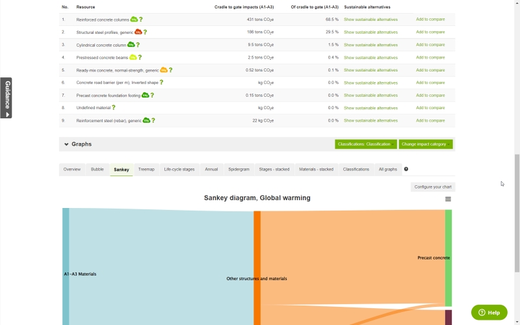Click the page vertical scrollbar thumb
Image resolution: width=520 pixels, height=325 pixels.
pyautogui.click(x=517, y=213)
